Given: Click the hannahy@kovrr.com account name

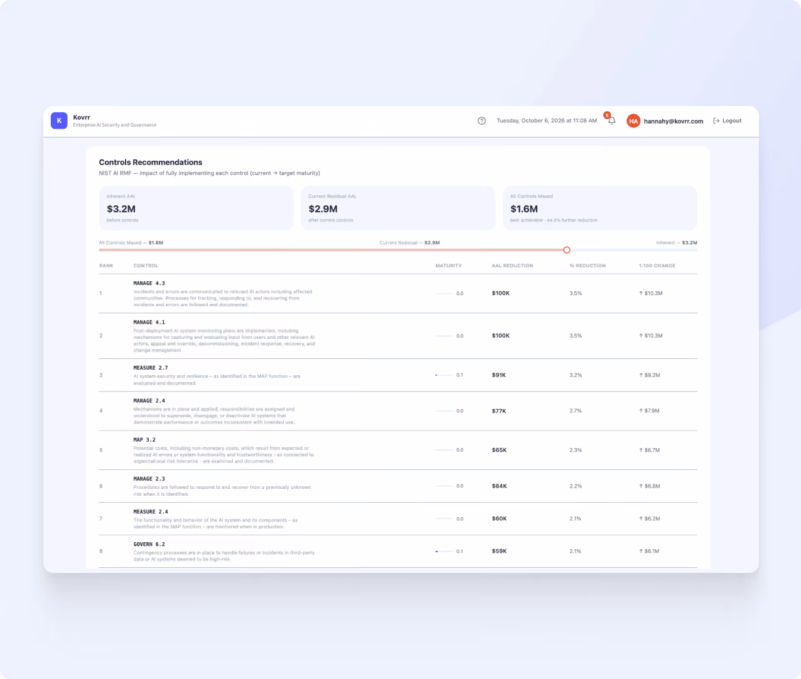Looking at the screenshot, I should pyautogui.click(x=674, y=121).
